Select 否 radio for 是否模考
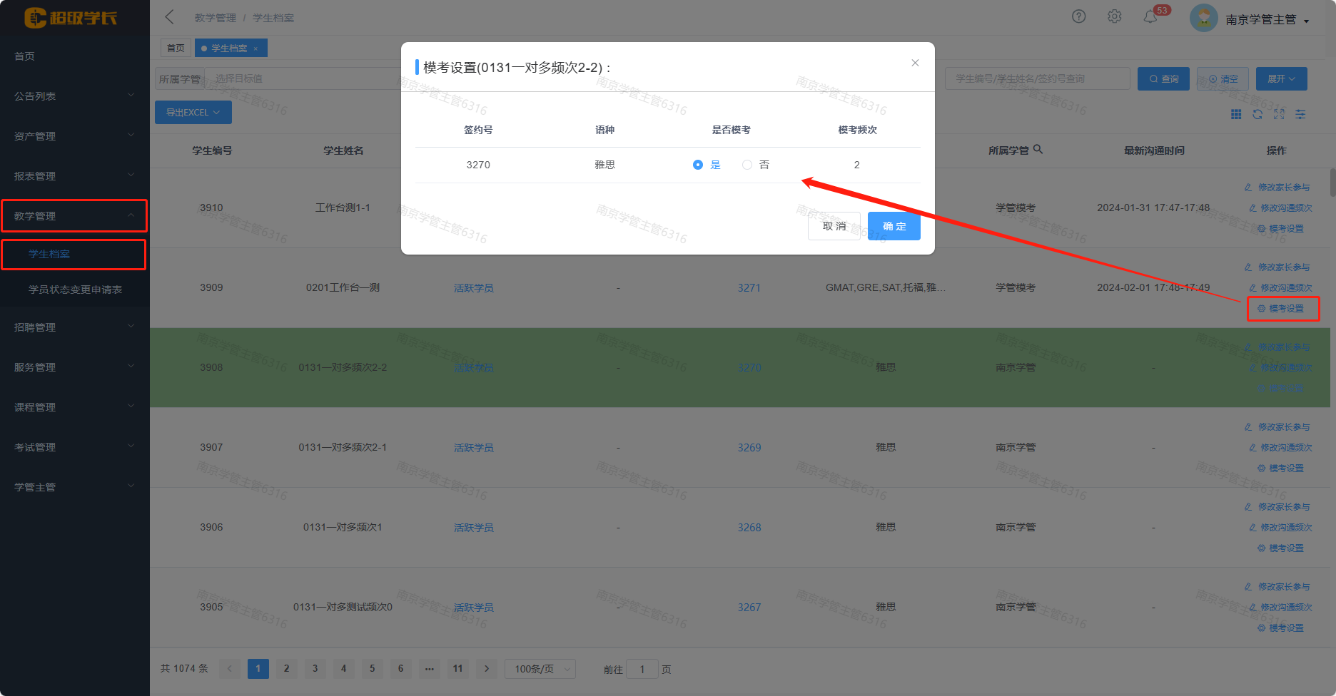 (x=747, y=165)
